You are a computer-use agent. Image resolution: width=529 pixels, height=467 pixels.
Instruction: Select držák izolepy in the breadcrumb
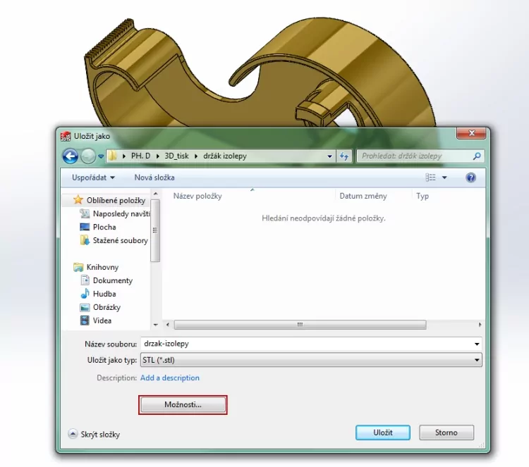[x=225, y=156]
